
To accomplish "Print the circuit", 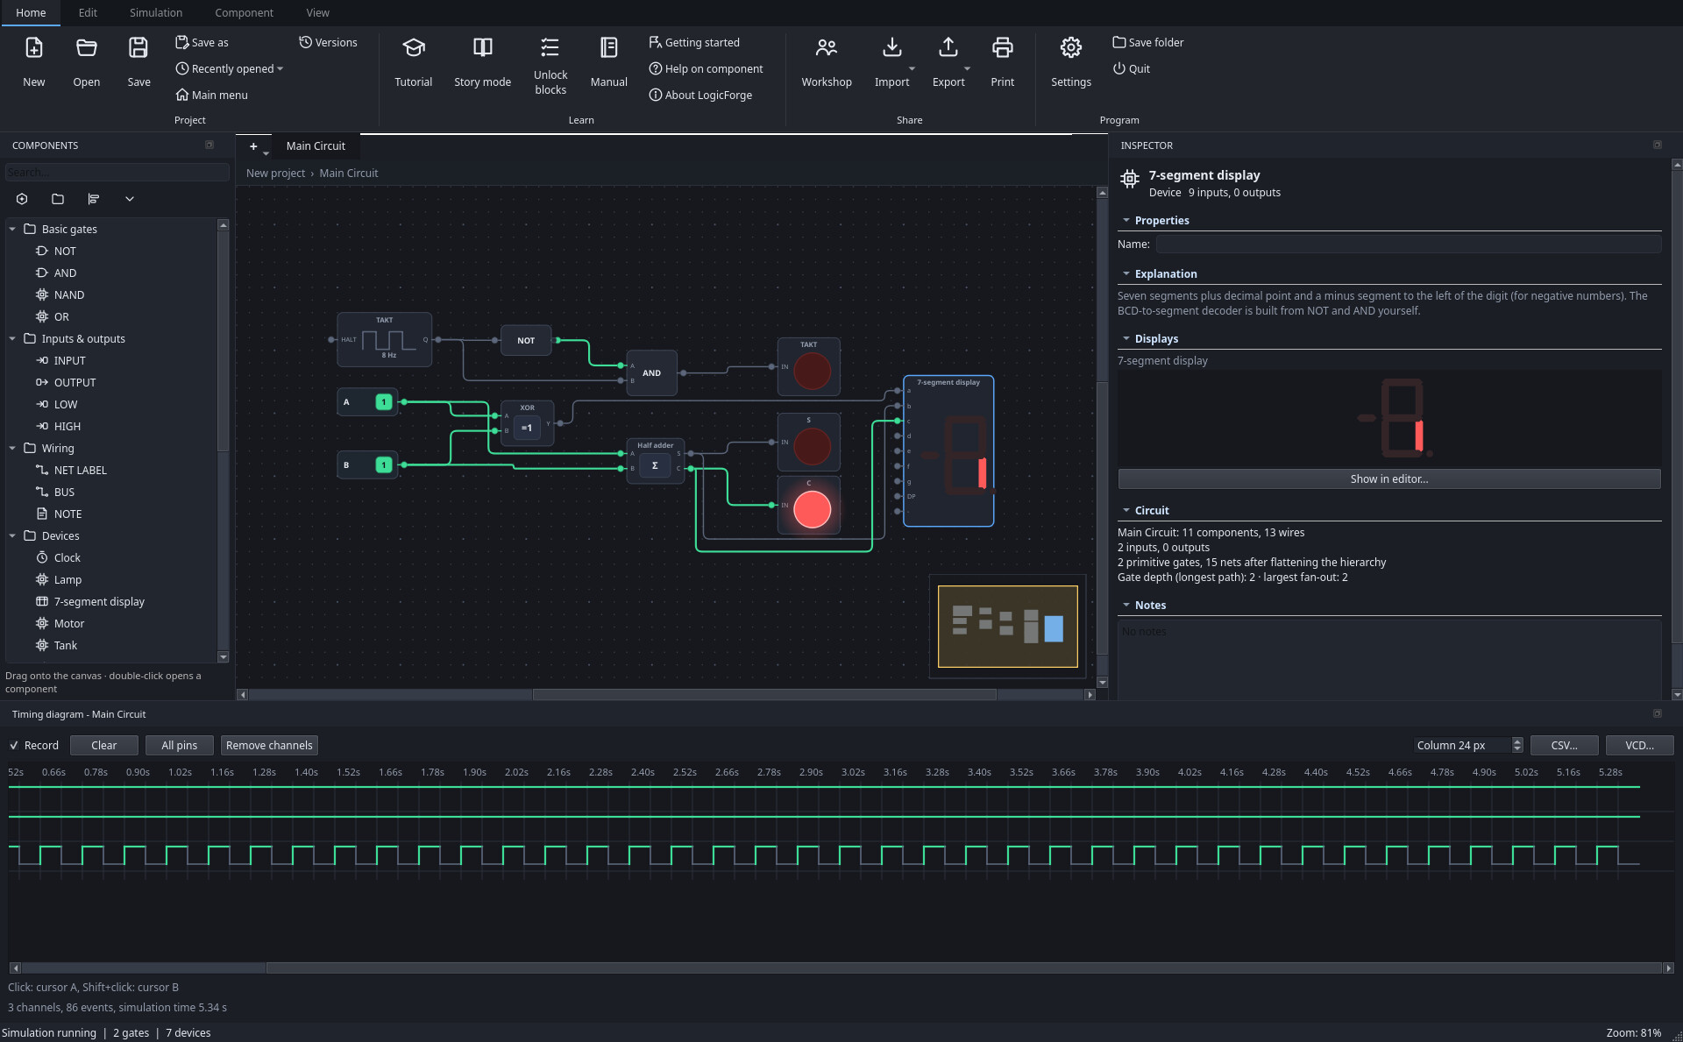I will (x=1002, y=60).
